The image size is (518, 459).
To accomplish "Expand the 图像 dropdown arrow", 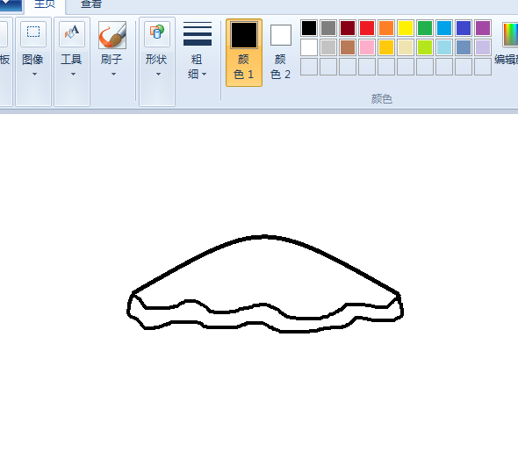I will [34, 75].
